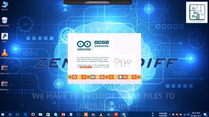Open the This PC desktop icon
Screen dimensions: 209x117
point(5,6)
